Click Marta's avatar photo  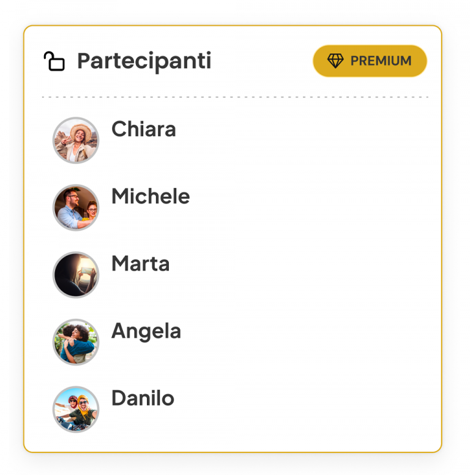coord(76,275)
